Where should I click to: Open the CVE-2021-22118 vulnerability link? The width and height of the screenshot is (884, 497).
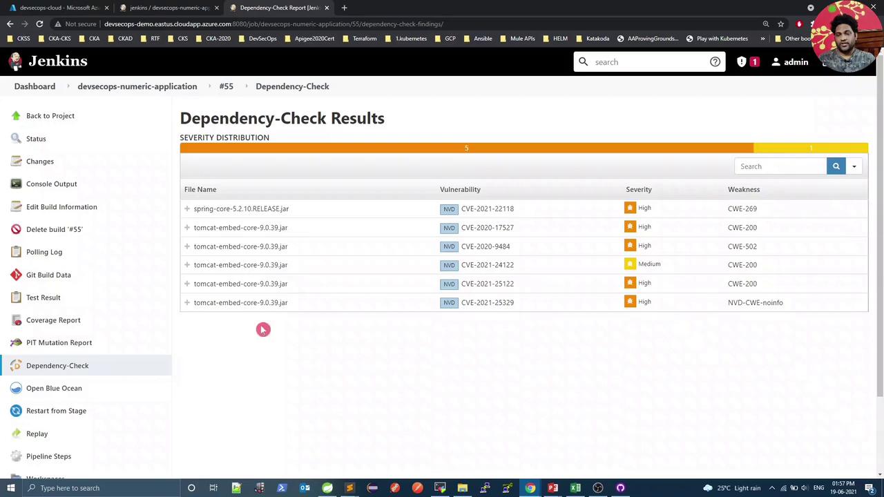point(488,208)
